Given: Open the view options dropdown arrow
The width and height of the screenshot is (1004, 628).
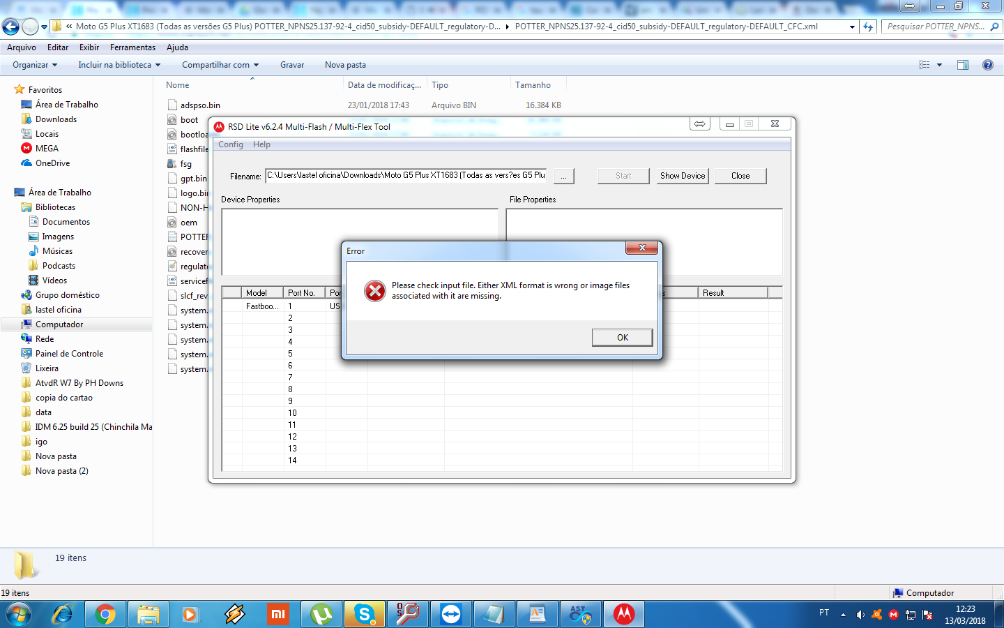Looking at the screenshot, I should (939, 65).
